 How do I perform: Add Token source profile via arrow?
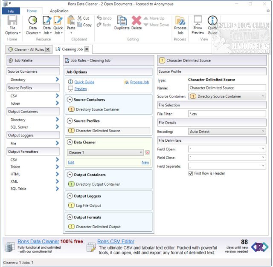click(57, 103)
